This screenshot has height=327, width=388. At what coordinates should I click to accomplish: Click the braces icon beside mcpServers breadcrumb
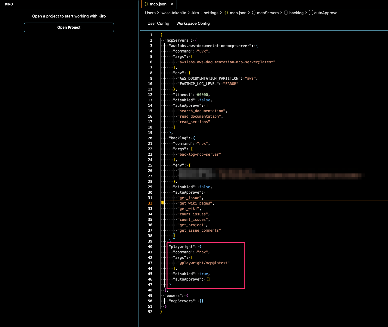254,13
